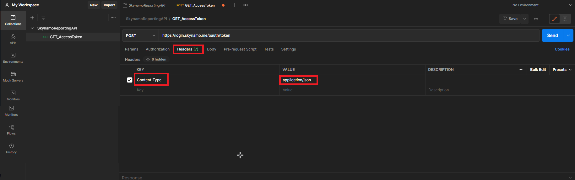Switch to the SkynamoReportingAPI open tab

147,5
